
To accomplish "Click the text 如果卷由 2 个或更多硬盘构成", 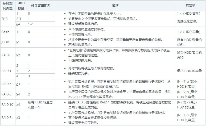I will point(89,19).
